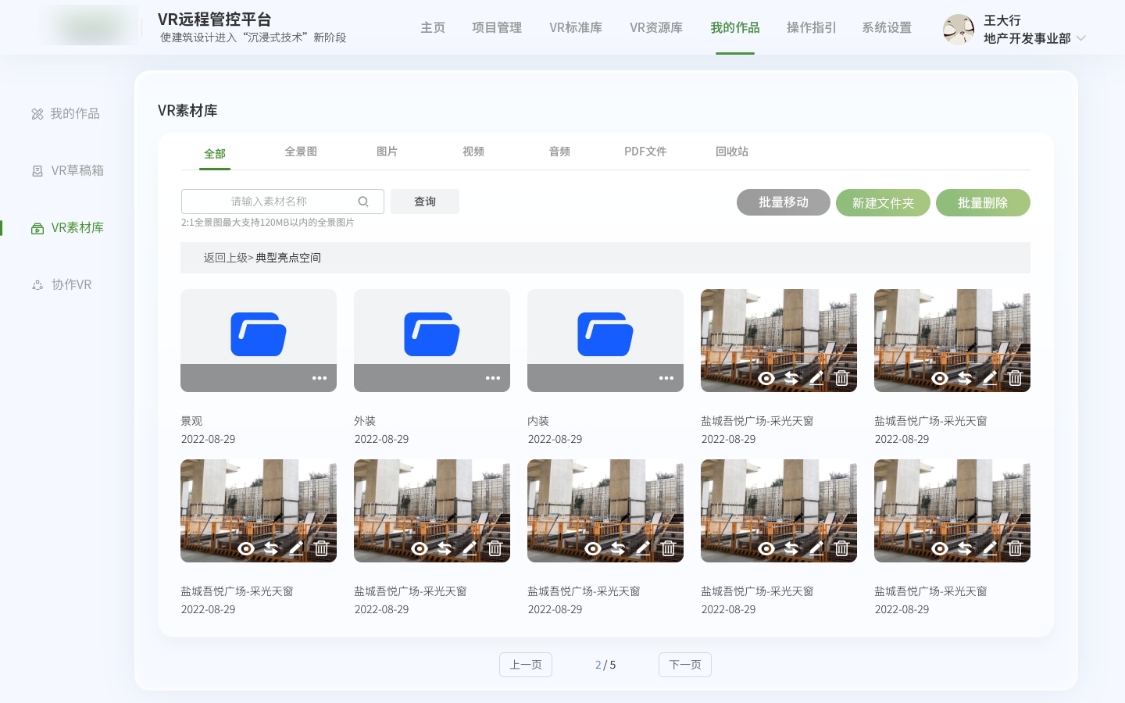Open the VR草稿箱 sidebar icon
Image resolution: width=1125 pixels, height=703 pixels.
(x=37, y=170)
